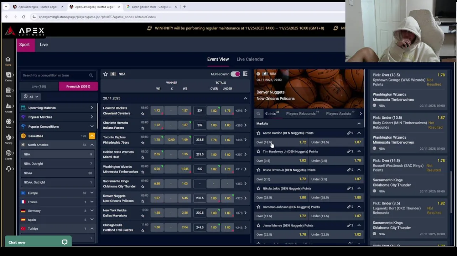
Task: Switch to the aaron gordon stats browser tab
Action: coord(151,6)
